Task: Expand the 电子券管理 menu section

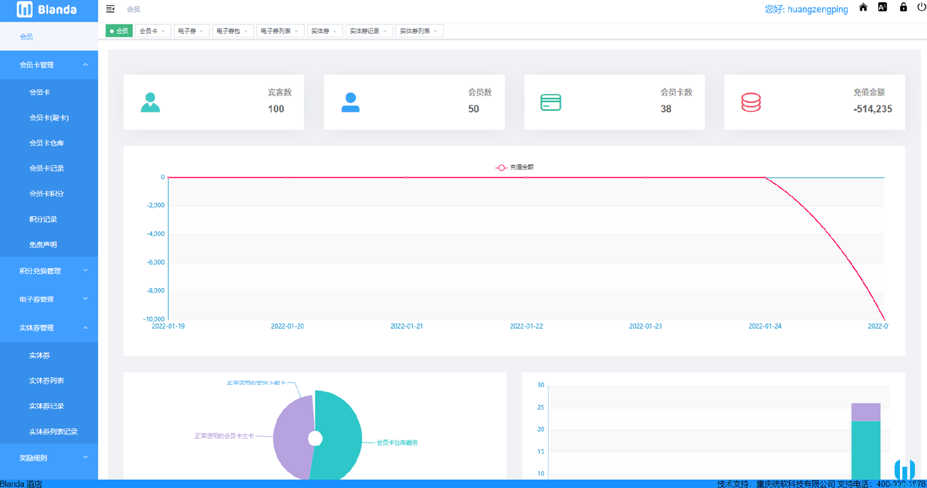Action: (x=48, y=299)
